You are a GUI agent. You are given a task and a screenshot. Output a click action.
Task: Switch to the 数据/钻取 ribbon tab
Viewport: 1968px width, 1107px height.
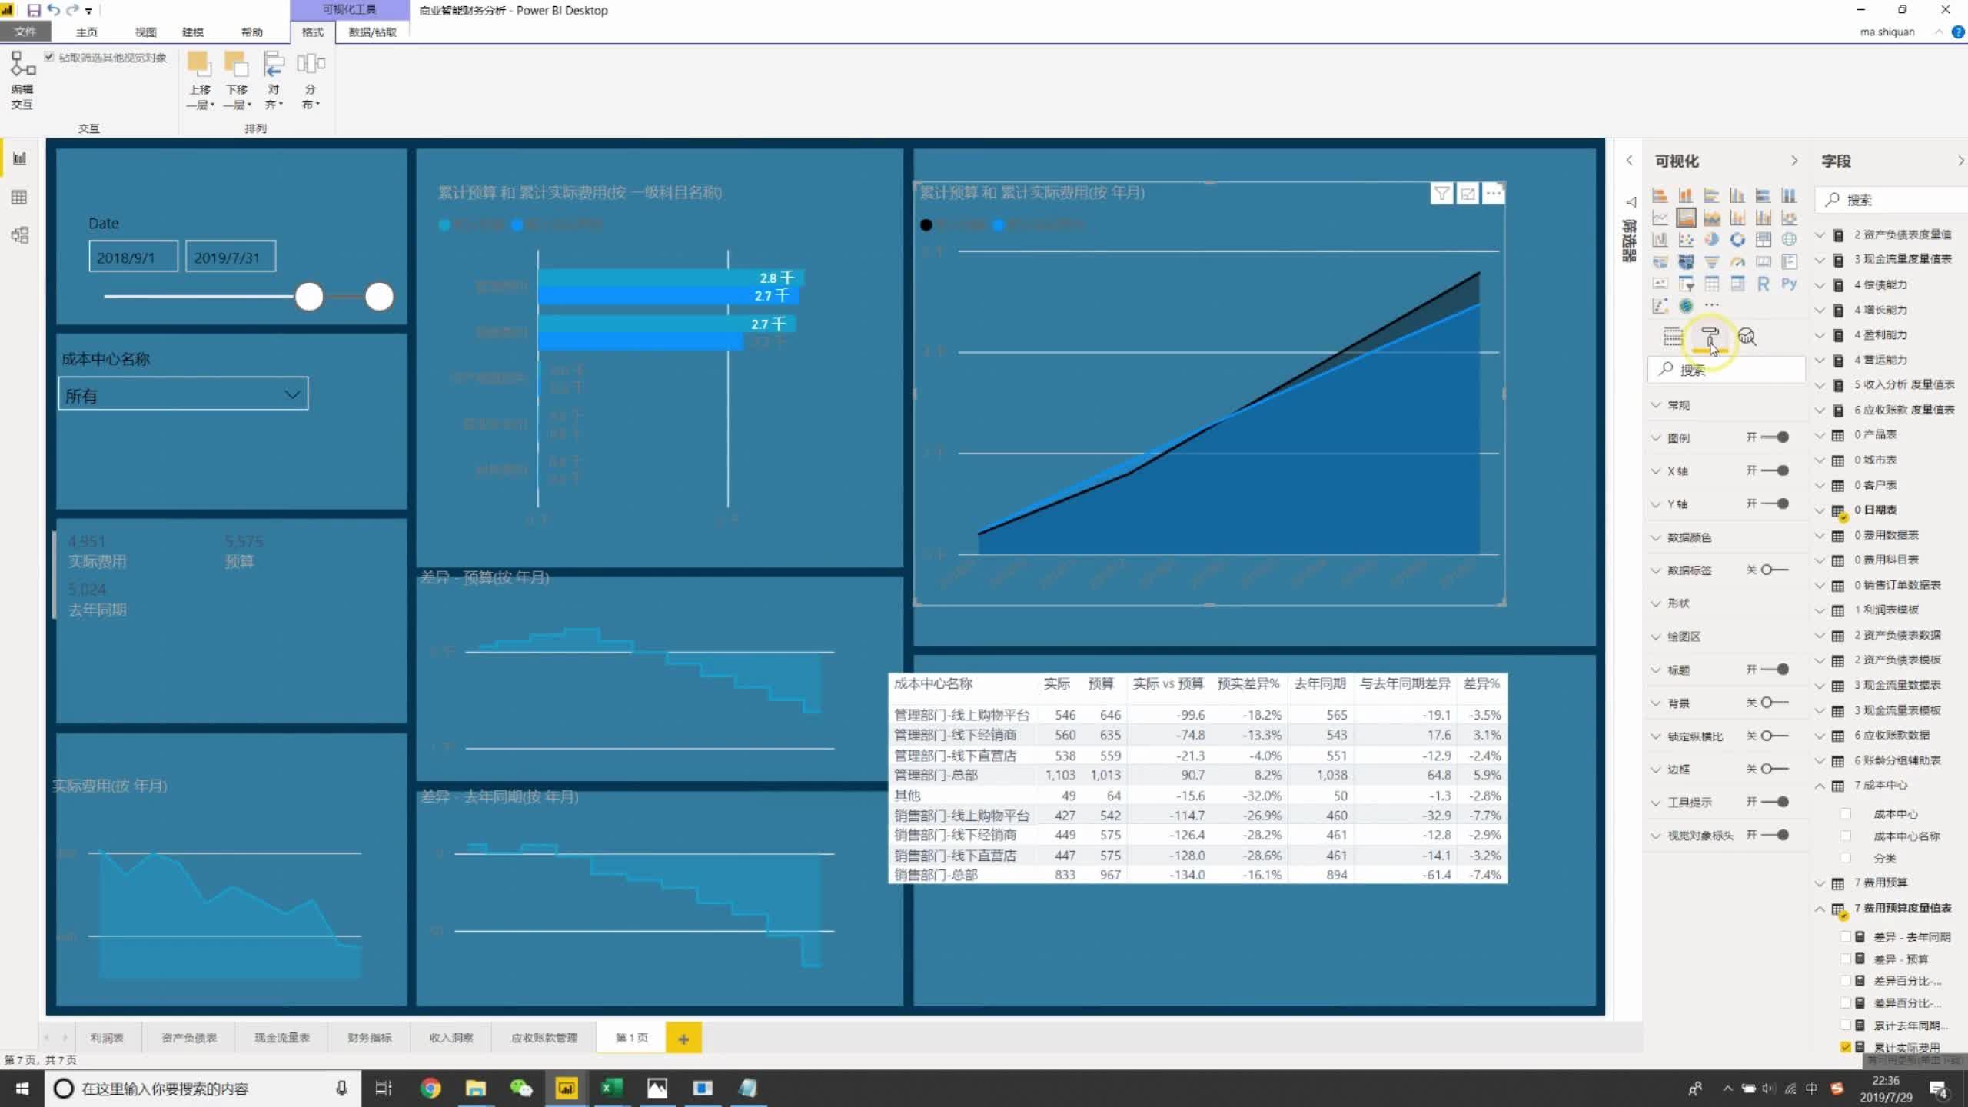tap(373, 32)
